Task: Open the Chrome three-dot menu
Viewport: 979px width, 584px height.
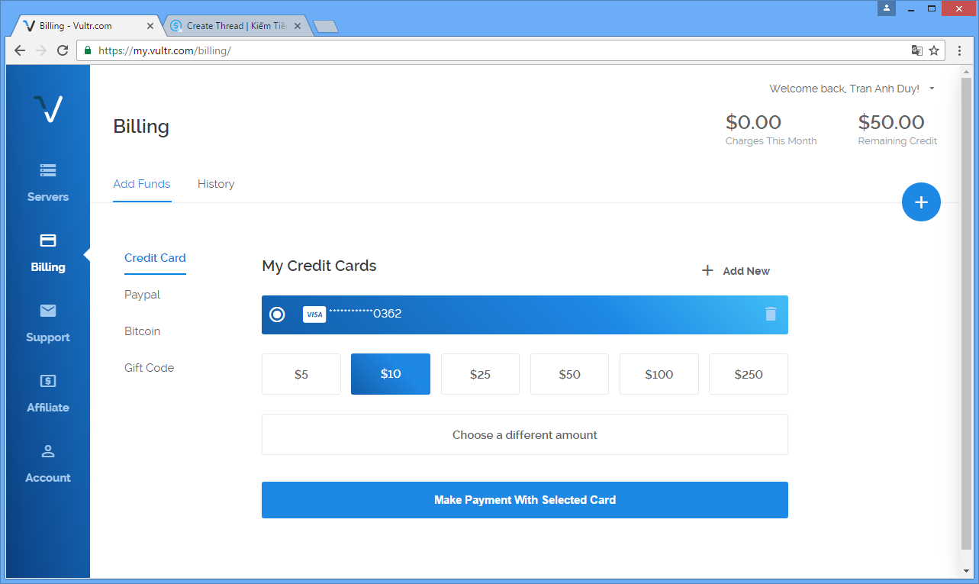Action: 960,50
